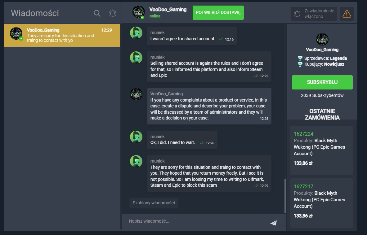The height and width of the screenshot is (235, 367).
Task: Click the VooDoo_Gaming avatar beside the 12:25 message
Action: (136, 94)
